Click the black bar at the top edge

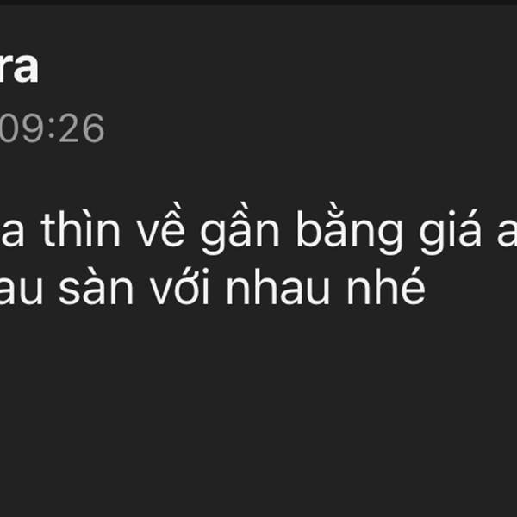point(258,3)
